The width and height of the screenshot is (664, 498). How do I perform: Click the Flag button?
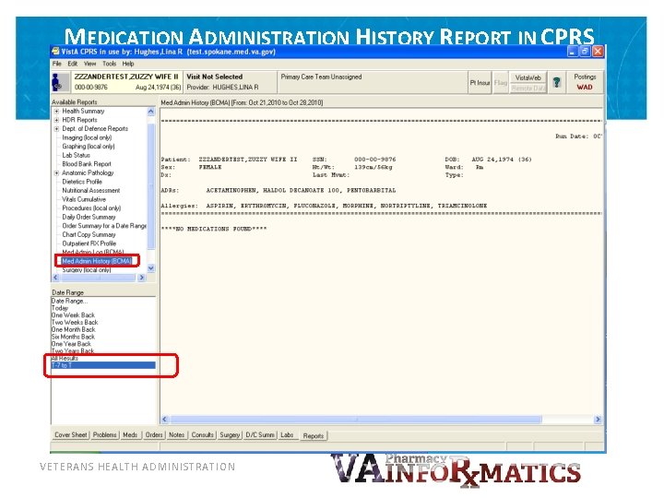pos(501,83)
